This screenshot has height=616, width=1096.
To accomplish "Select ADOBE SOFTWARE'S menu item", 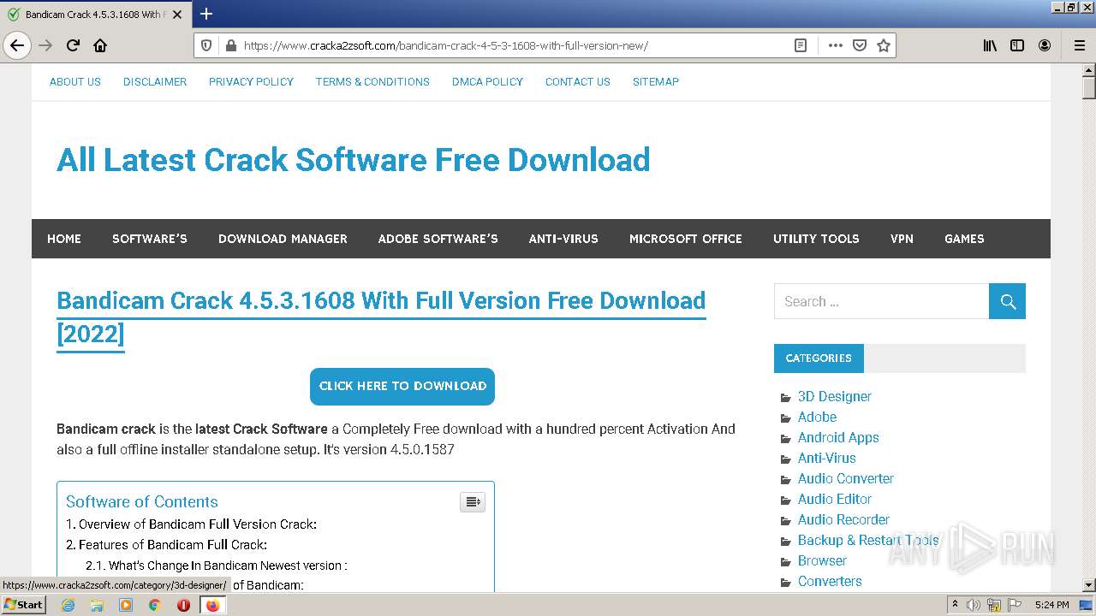I will coord(438,239).
